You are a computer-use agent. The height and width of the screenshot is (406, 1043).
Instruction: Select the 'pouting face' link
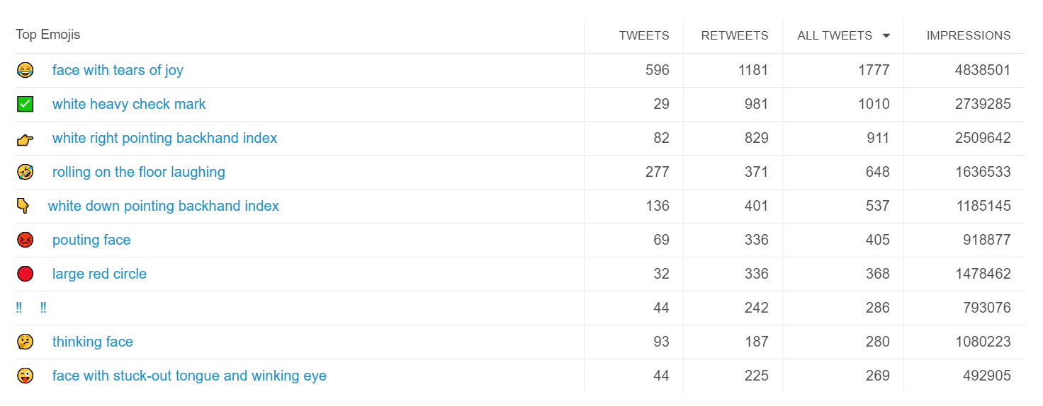point(91,240)
